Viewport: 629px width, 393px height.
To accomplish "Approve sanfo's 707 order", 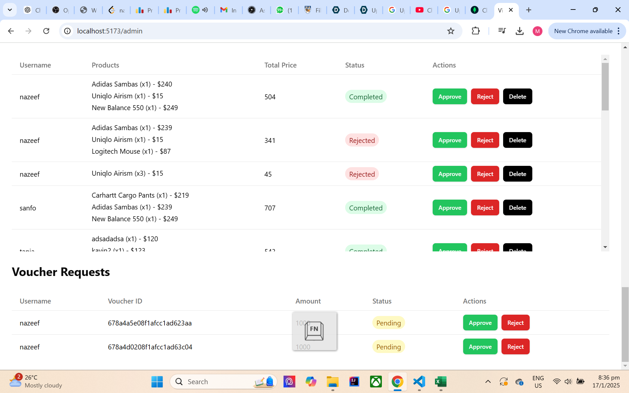I will 450,207.
